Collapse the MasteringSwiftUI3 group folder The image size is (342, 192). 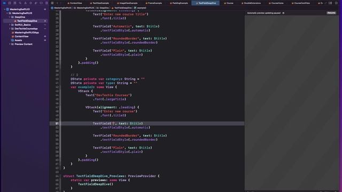tap(7, 13)
